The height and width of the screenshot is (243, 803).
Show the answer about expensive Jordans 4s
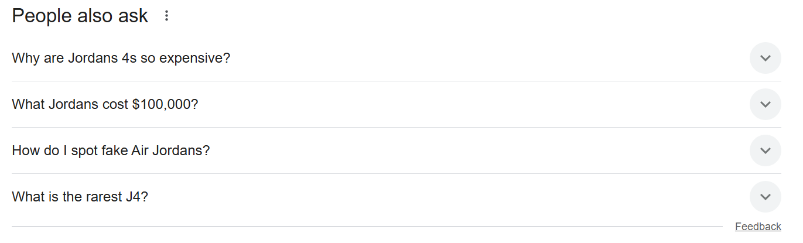(121, 58)
